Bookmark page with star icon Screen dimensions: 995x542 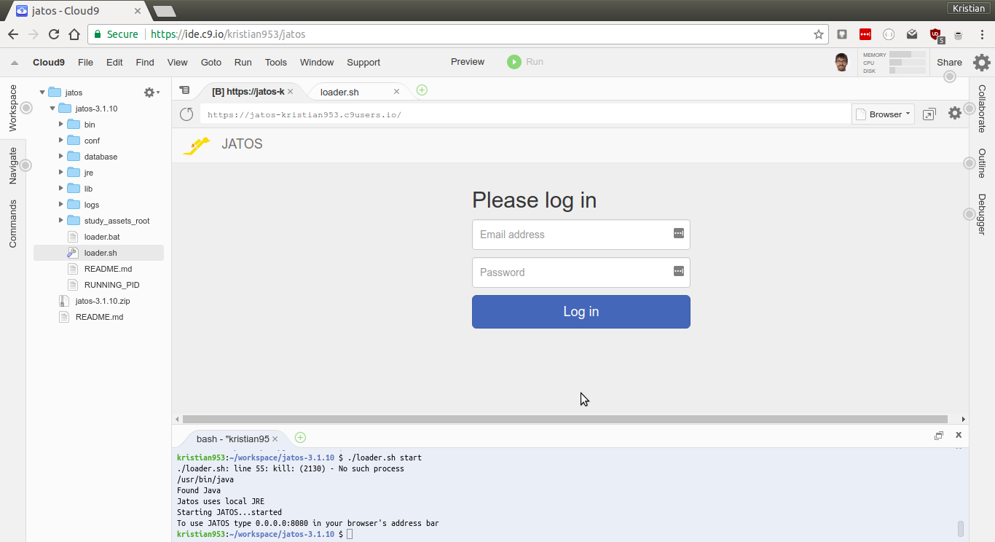pyautogui.click(x=819, y=34)
